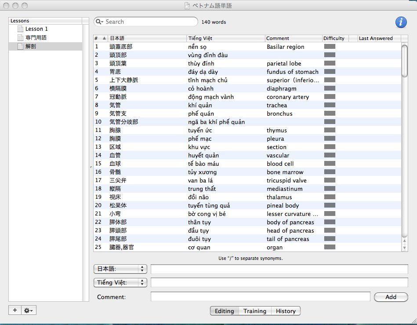Select row with van ba lá

247,180
